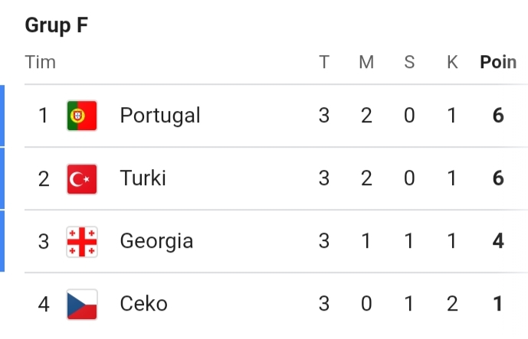Click the K column header

pyautogui.click(x=452, y=62)
